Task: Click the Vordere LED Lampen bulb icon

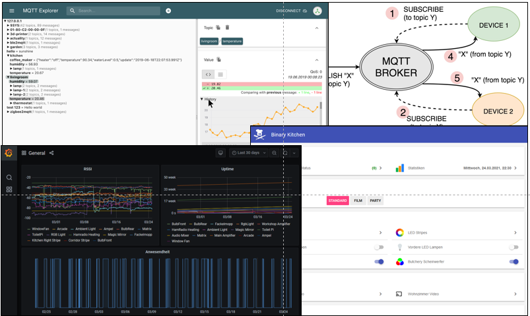Action: [400, 247]
